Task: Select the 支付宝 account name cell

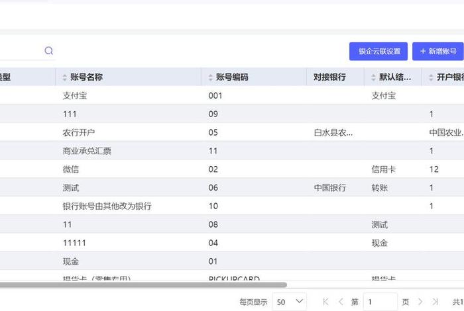Action: click(74, 96)
